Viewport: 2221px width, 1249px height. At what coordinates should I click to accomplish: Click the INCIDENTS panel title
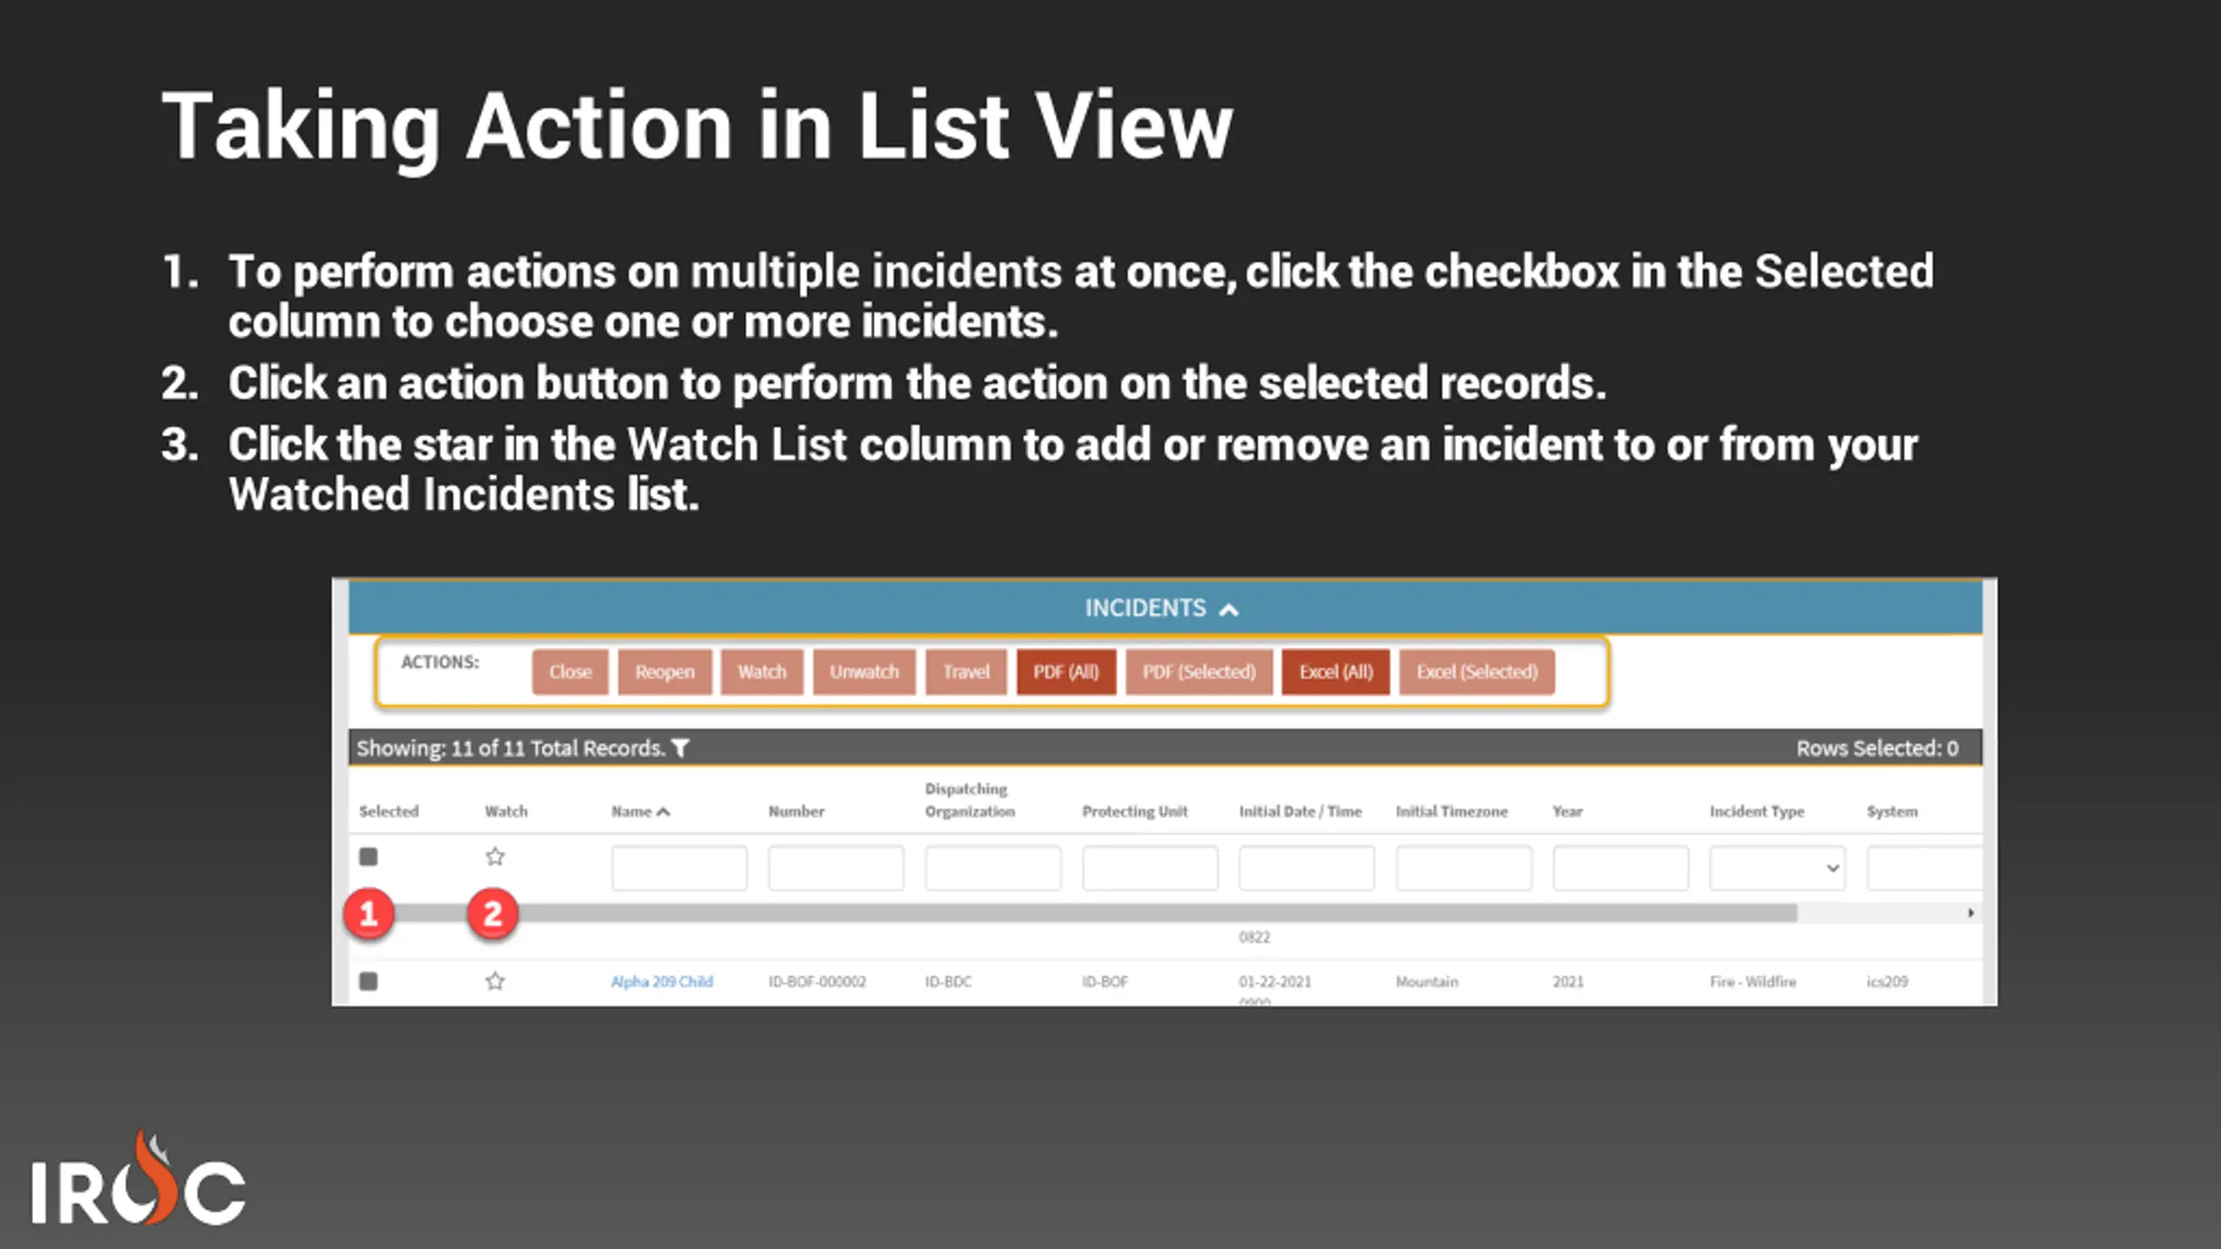[x=1145, y=608]
